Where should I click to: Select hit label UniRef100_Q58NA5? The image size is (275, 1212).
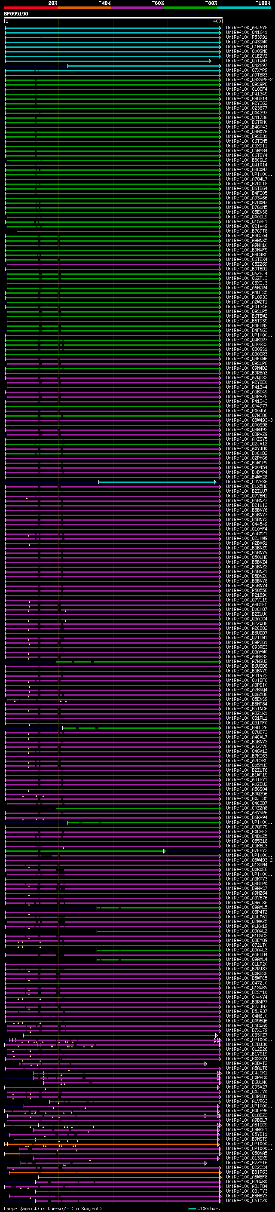(246, 1153)
